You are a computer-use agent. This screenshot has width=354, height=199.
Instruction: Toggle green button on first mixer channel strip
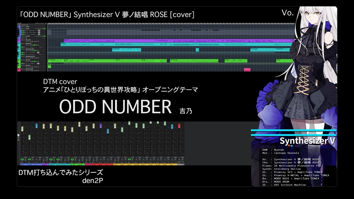[x=22, y=159]
